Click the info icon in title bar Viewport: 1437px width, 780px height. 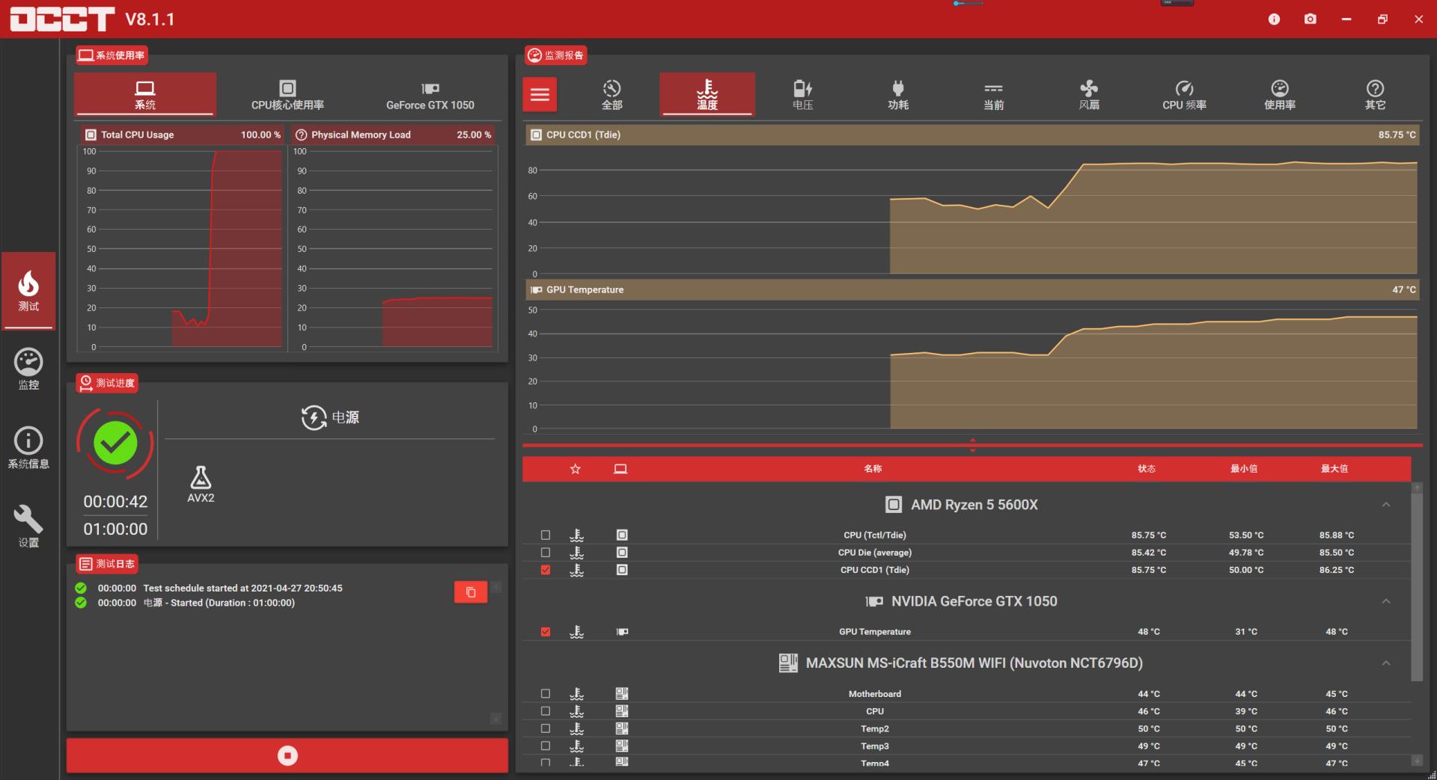tap(1274, 19)
